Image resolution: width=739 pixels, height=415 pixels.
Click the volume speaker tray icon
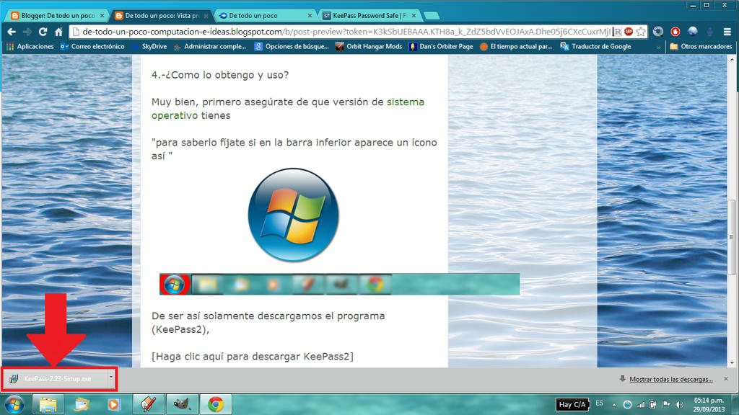(679, 405)
